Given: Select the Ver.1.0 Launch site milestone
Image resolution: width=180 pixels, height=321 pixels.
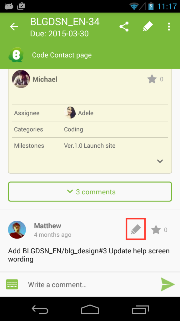Looking at the screenshot, I should point(90,146).
